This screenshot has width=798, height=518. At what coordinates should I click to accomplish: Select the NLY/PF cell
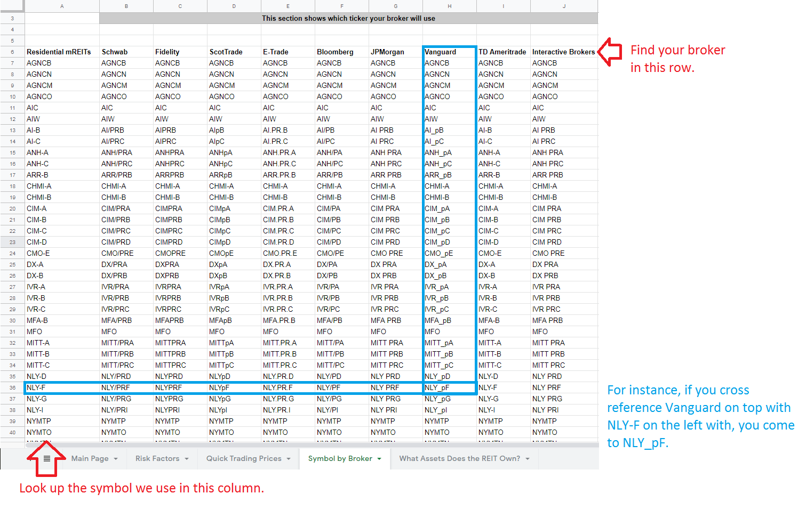[342, 387]
